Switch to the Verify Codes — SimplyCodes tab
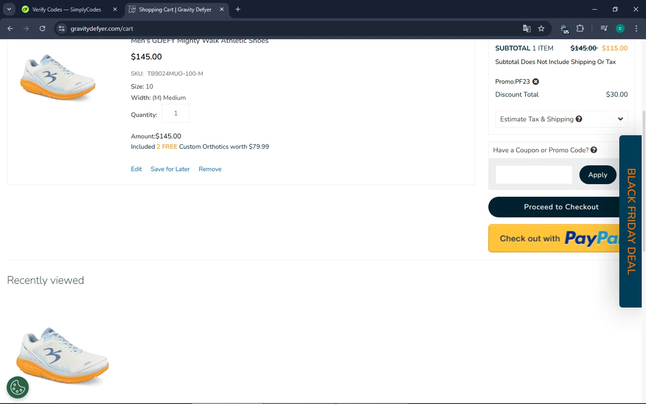Image resolution: width=646 pixels, height=404 pixels. pos(67,9)
